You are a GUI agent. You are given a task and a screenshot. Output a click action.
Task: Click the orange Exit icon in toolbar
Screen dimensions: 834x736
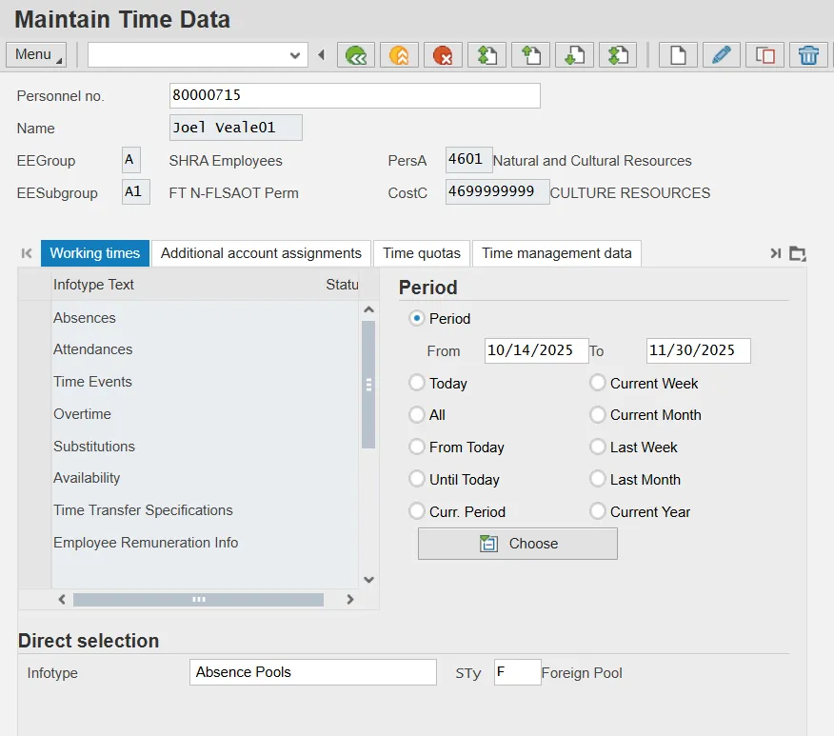click(399, 55)
